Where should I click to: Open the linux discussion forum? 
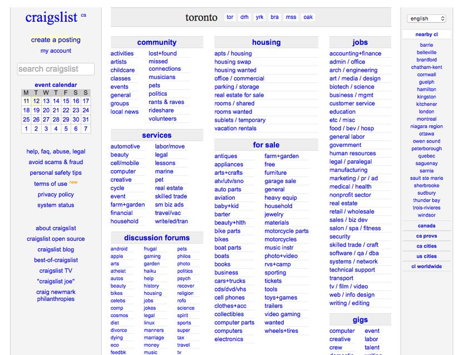coord(149,323)
